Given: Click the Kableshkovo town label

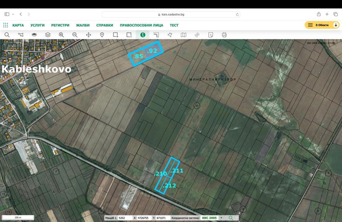Looking at the screenshot, I should (37, 69).
